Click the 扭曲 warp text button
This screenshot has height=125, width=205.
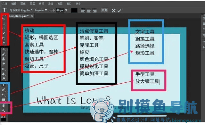(x=104, y=10)
